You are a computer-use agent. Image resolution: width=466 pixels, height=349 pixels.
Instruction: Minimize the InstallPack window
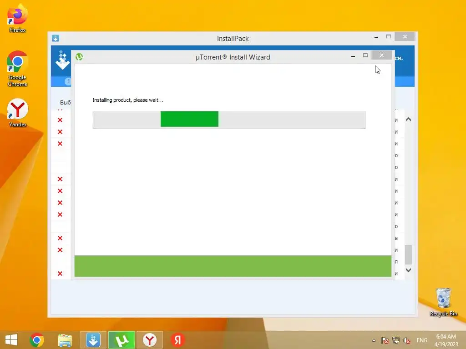click(376, 37)
